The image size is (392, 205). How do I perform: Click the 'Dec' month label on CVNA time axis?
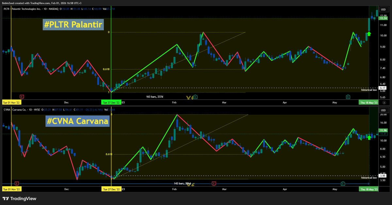tap(66, 189)
